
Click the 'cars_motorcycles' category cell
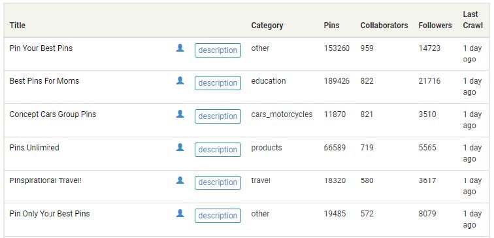tap(282, 114)
